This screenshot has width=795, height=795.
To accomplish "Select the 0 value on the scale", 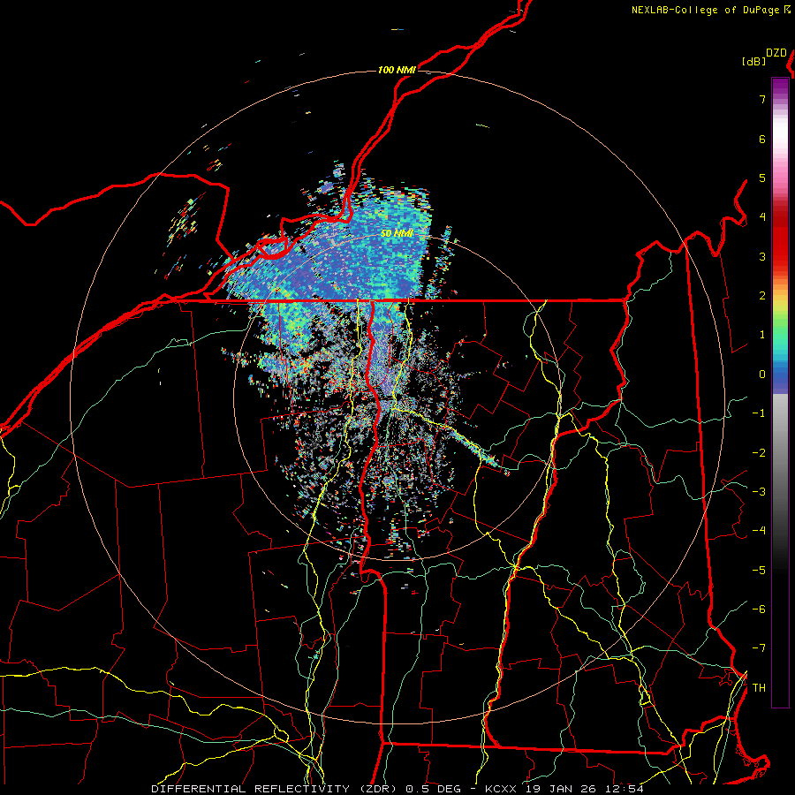I will point(762,375).
